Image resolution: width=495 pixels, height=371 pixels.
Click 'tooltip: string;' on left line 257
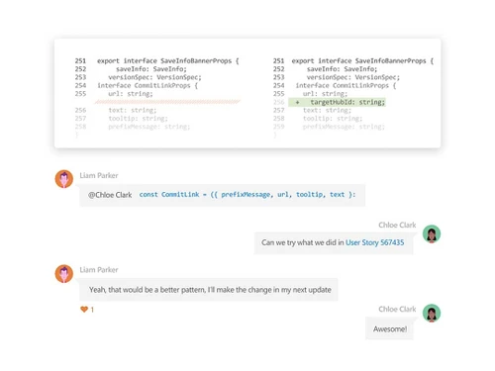pyautogui.click(x=138, y=119)
